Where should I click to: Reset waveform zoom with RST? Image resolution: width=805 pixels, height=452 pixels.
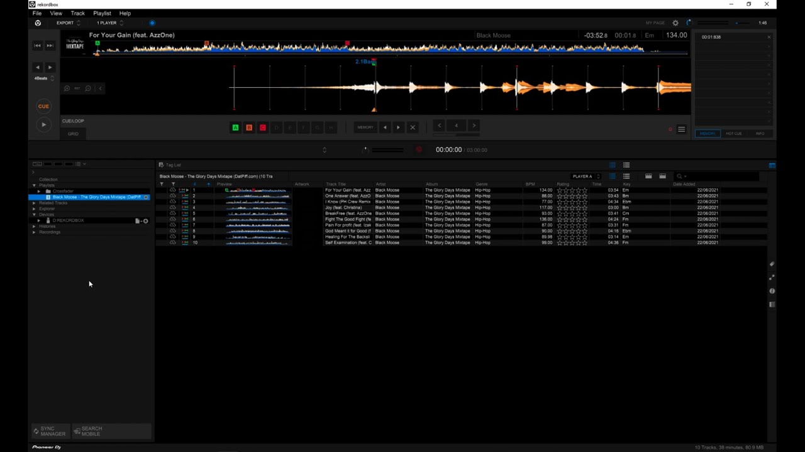point(77,89)
